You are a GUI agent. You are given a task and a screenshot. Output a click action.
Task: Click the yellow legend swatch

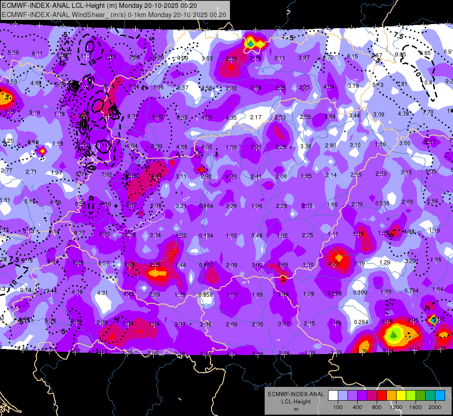401,396
